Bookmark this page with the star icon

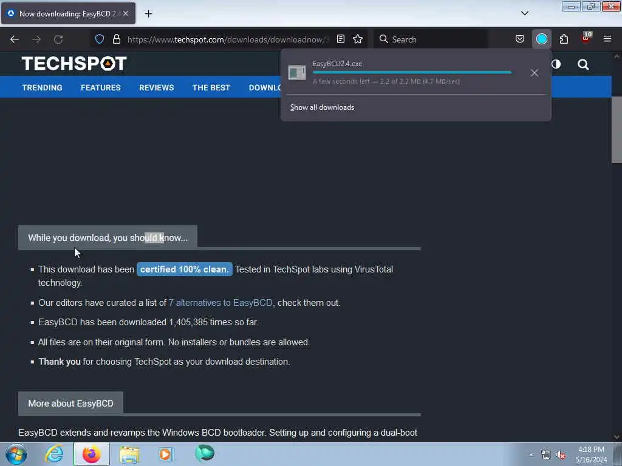[x=358, y=39]
